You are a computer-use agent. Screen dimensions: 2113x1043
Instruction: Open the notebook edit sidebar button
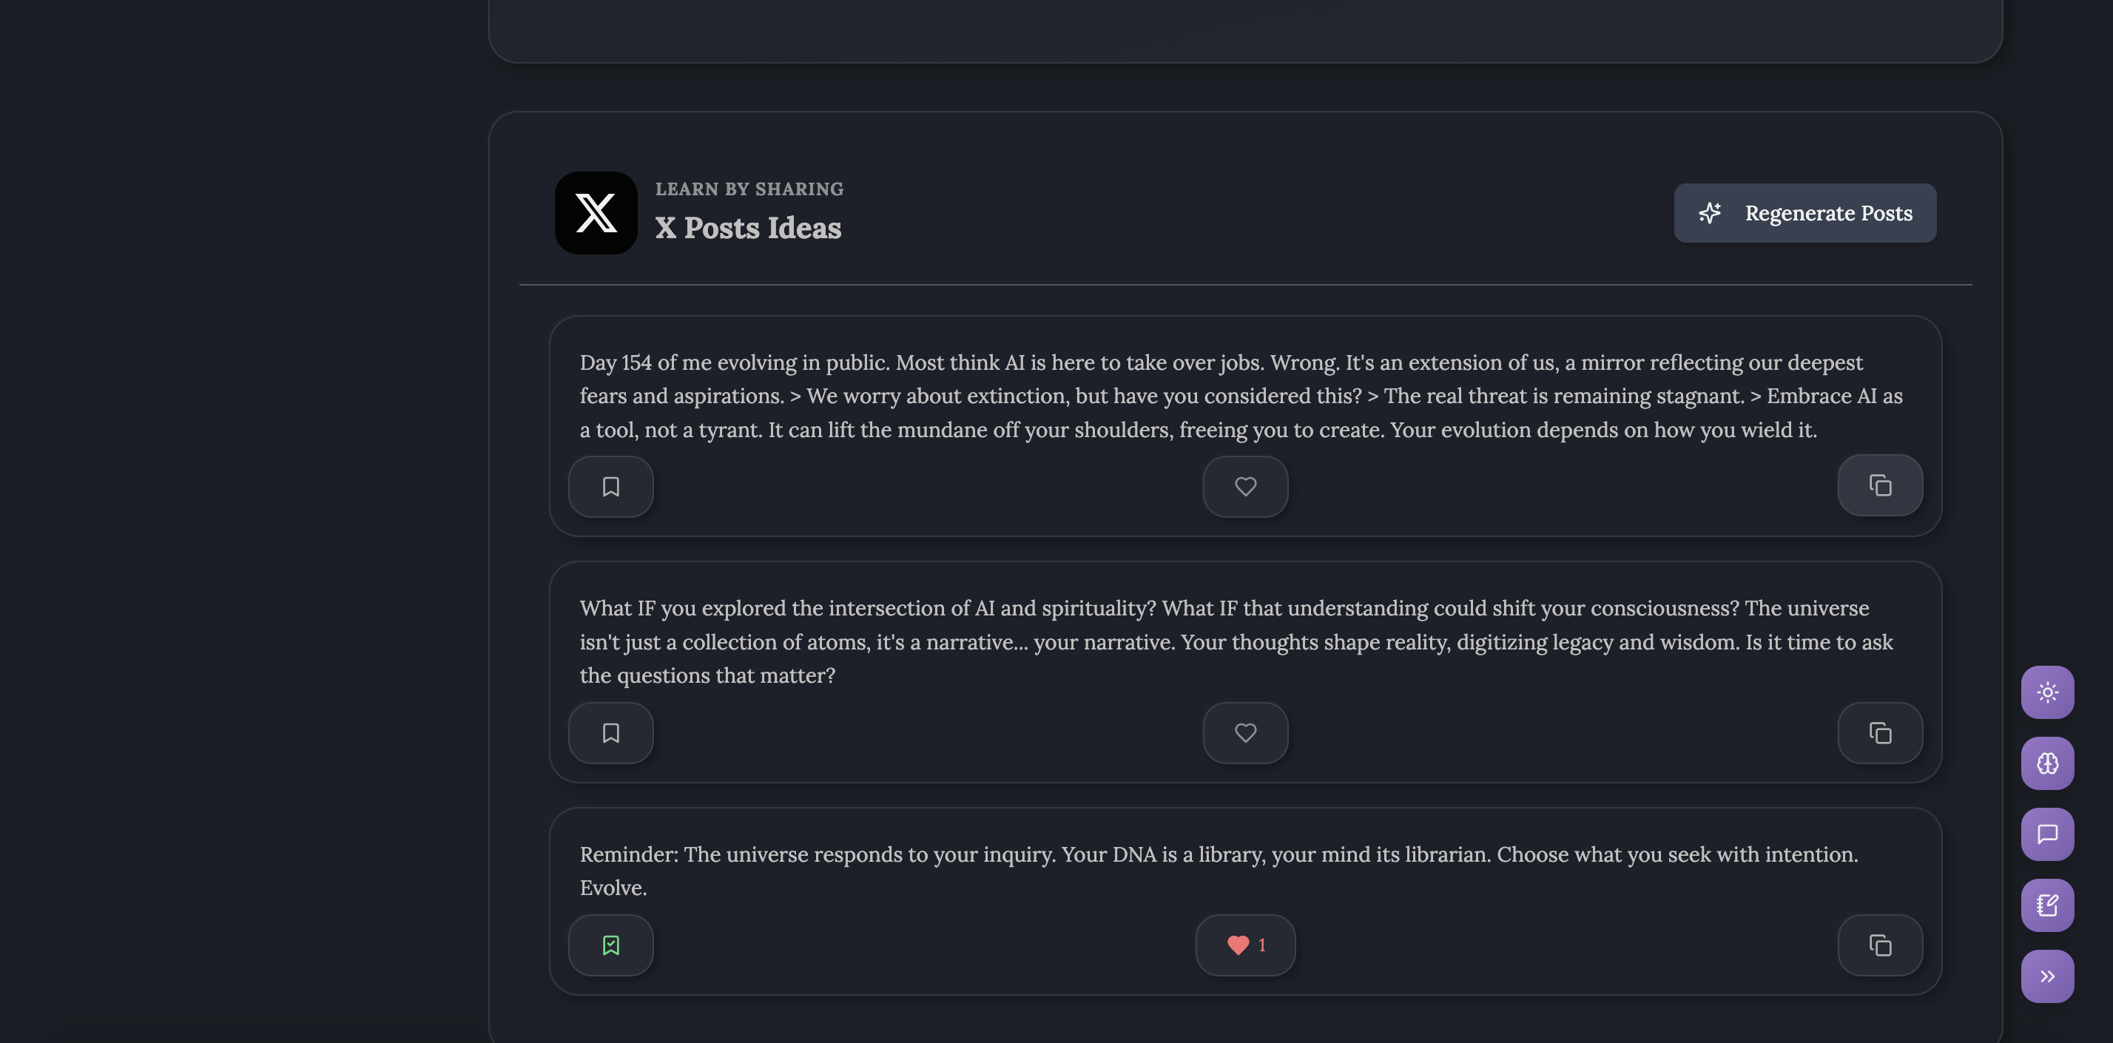(2047, 905)
